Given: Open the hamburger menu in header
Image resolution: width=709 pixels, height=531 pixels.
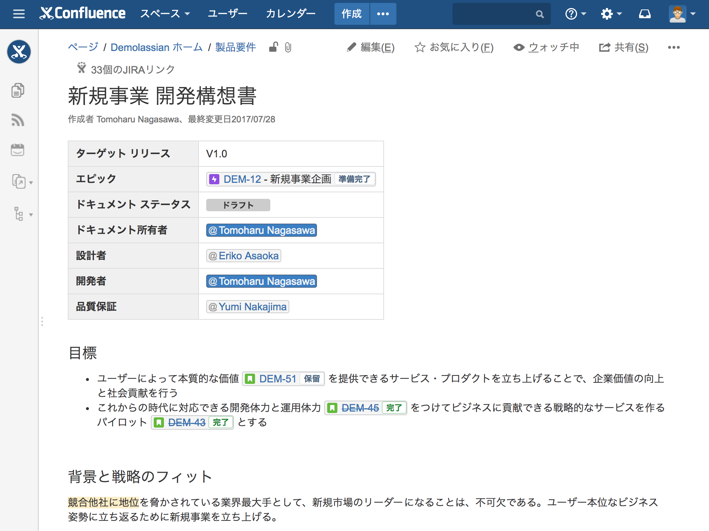Looking at the screenshot, I should point(19,14).
